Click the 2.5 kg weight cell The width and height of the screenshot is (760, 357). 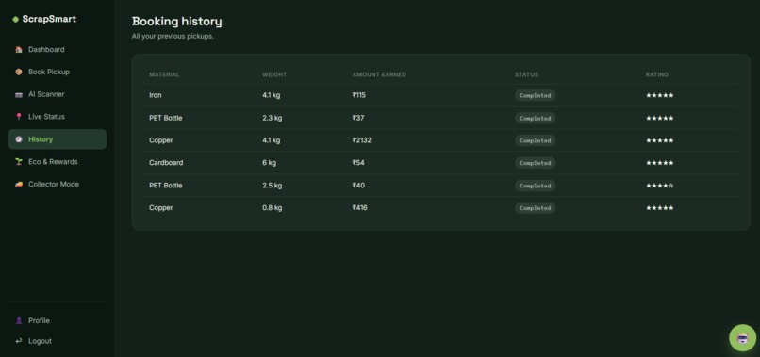(272, 186)
